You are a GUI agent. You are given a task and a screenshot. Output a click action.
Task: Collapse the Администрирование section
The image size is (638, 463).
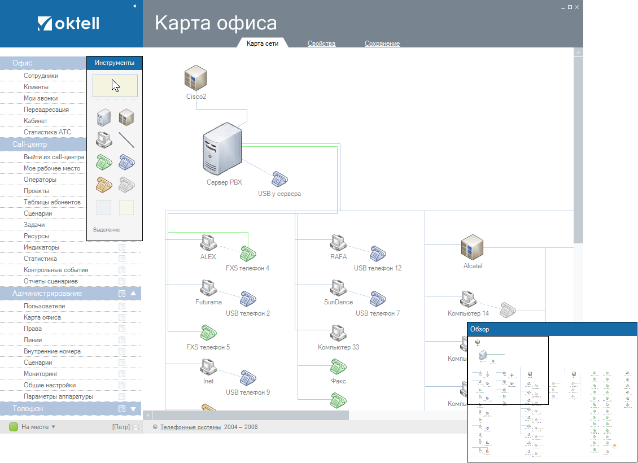coord(133,294)
